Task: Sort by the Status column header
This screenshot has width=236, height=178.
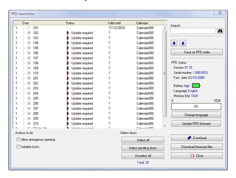Action: click(85, 23)
